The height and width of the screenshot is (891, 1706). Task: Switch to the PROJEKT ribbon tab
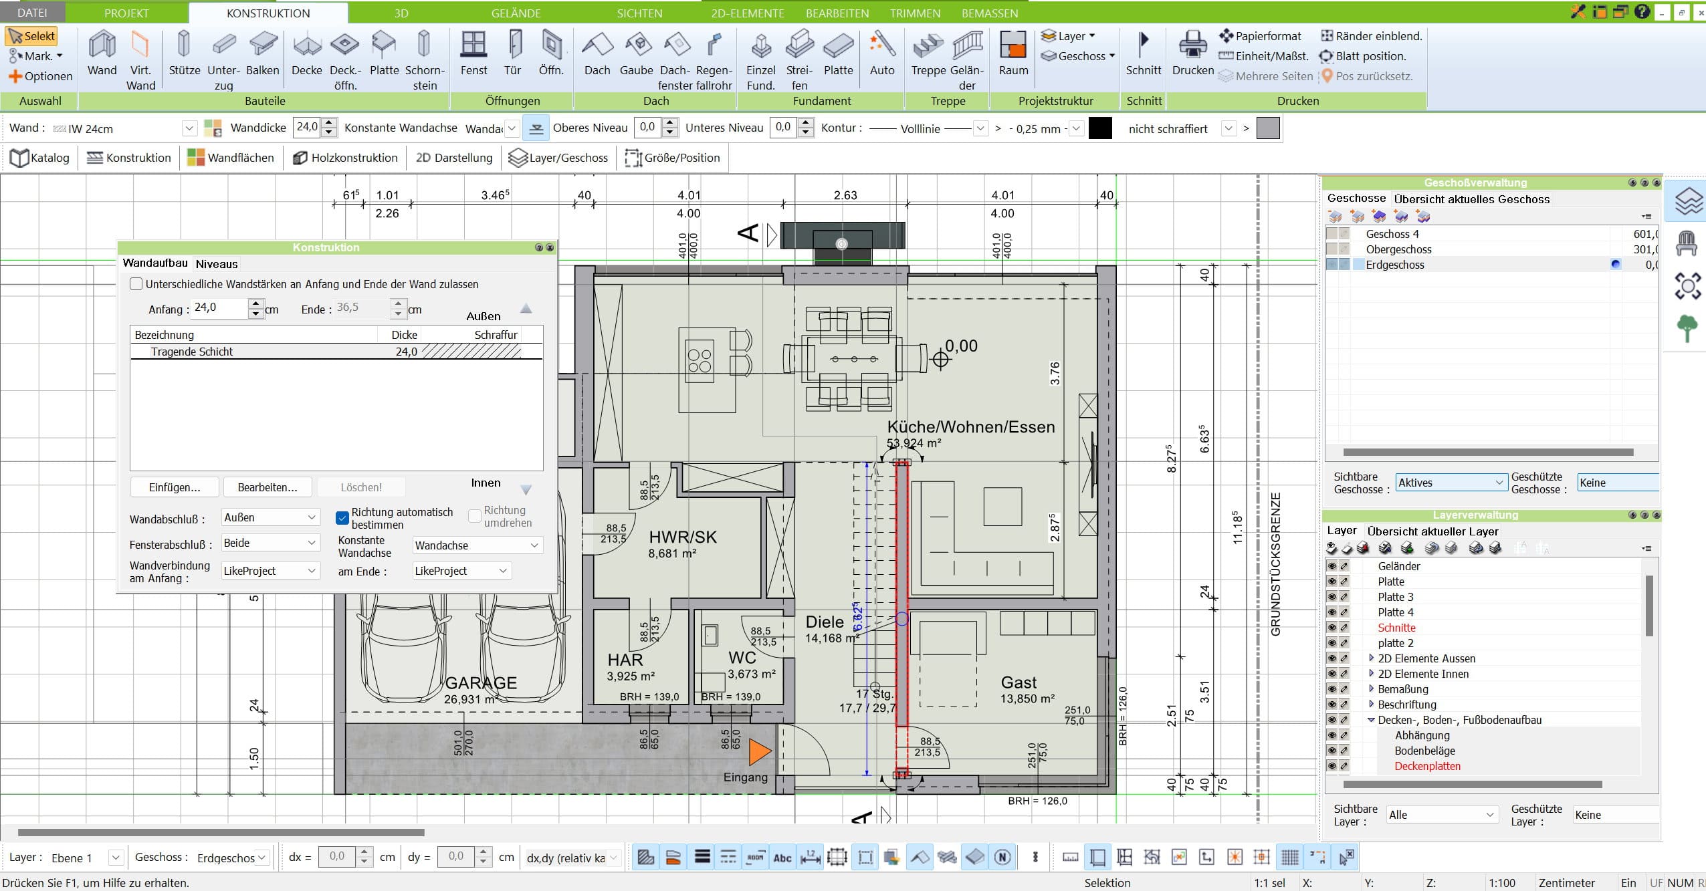tap(126, 13)
